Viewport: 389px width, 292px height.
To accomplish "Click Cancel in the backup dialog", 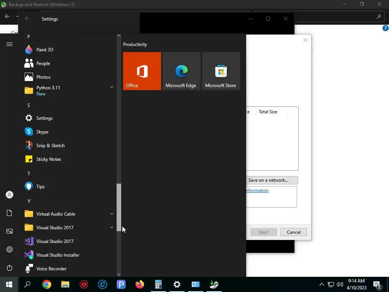I will pos(294,232).
